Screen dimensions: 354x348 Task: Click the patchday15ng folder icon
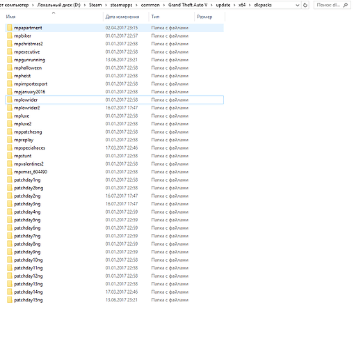click(10, 300)
